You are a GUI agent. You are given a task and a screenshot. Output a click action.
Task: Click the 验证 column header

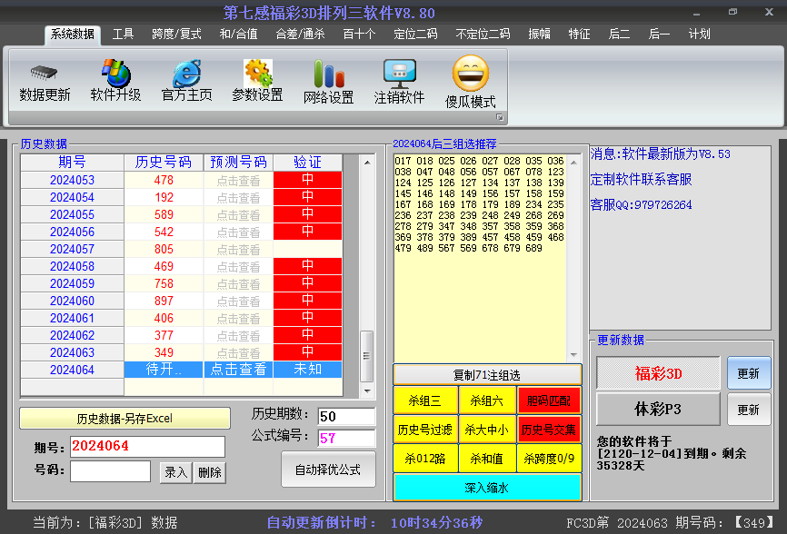point(308,163)
